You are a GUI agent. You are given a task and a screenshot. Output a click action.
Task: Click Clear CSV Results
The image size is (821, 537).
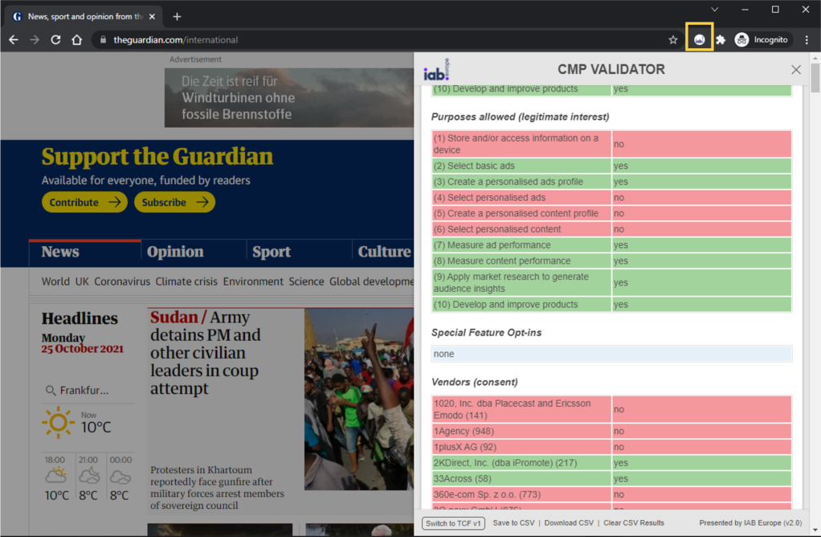point(634,523)
